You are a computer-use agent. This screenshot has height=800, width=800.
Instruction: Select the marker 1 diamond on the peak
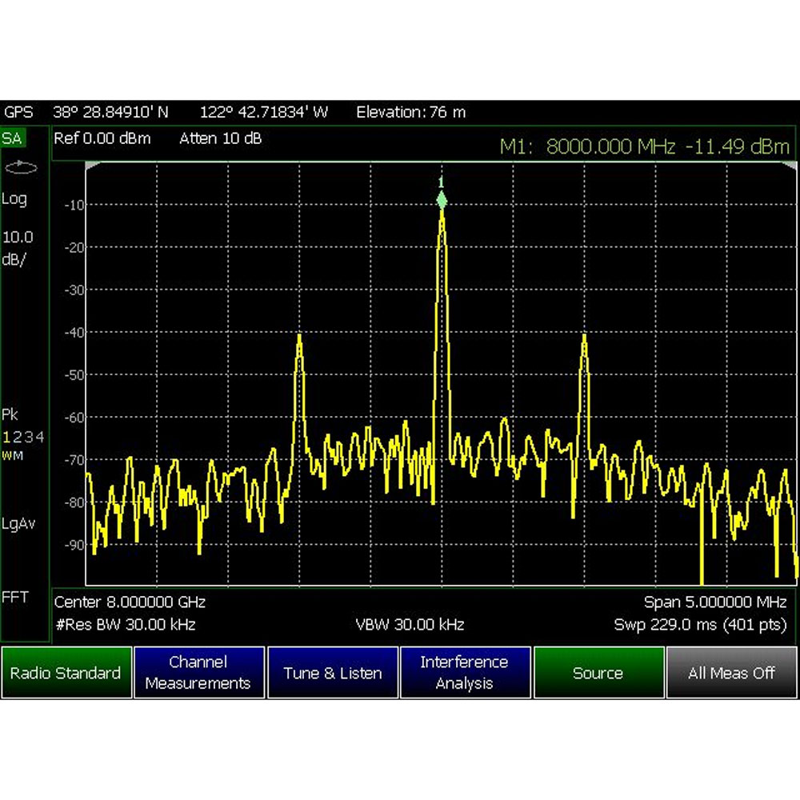[x=441, y=200]
